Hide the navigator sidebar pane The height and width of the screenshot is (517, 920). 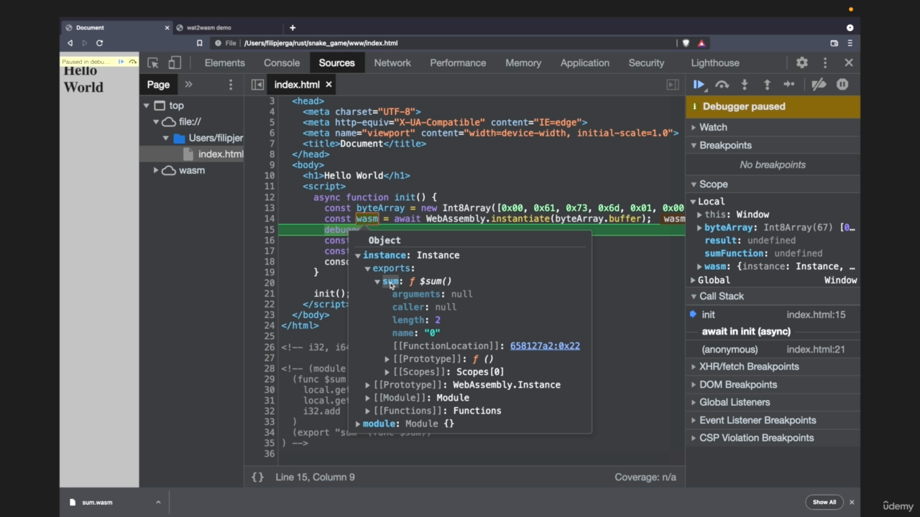257,85
